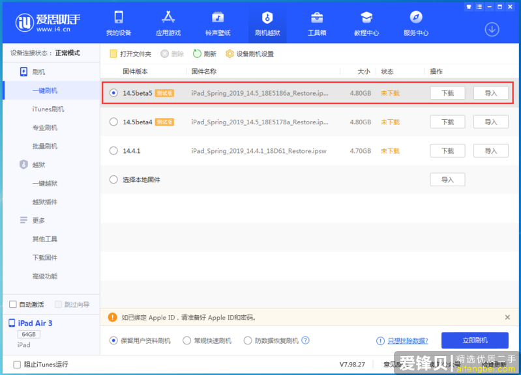
Task: Open 我的设备 (My Device) tab
Action: click(119, 23)
